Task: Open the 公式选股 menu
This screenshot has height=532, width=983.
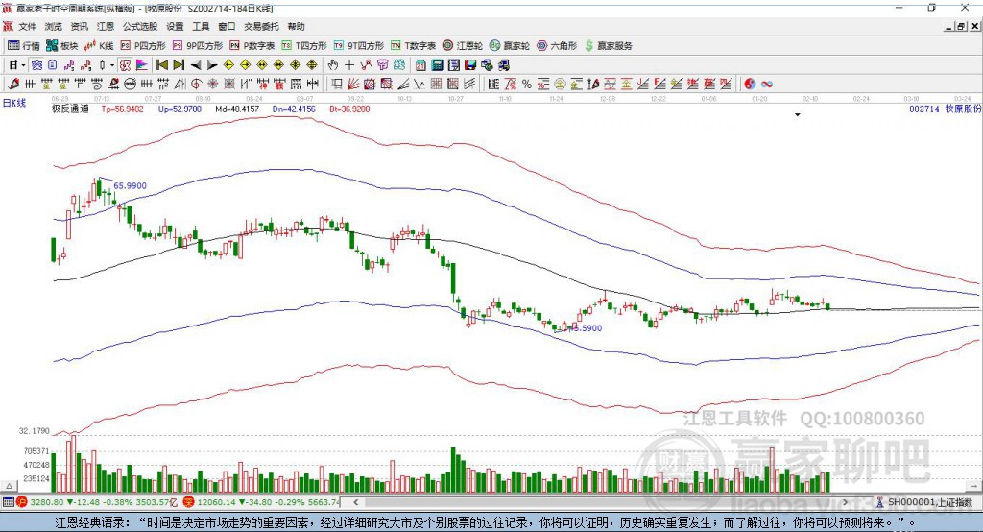Action: click(140, 26)
